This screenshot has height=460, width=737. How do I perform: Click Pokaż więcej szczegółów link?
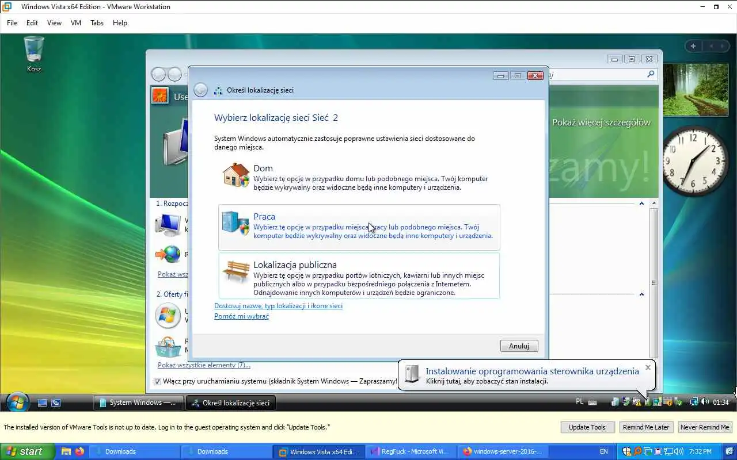click(x=601, y=122)
